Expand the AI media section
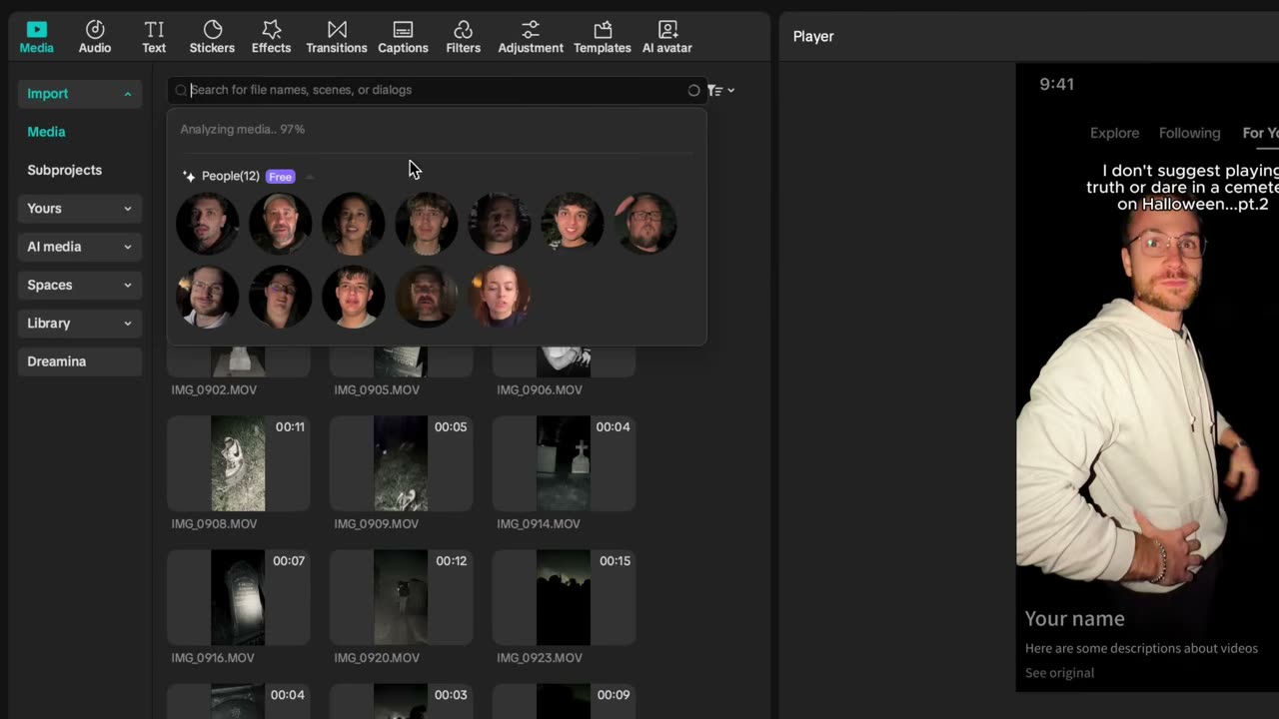Screen dimensions: 1279x719 [x=80, y=247]
